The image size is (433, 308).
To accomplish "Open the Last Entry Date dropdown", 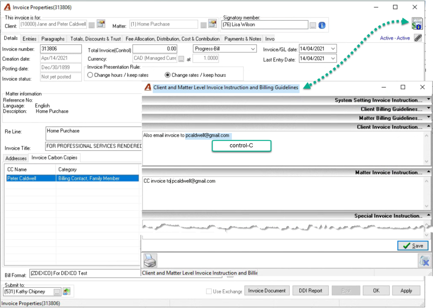I will [333, 59].
